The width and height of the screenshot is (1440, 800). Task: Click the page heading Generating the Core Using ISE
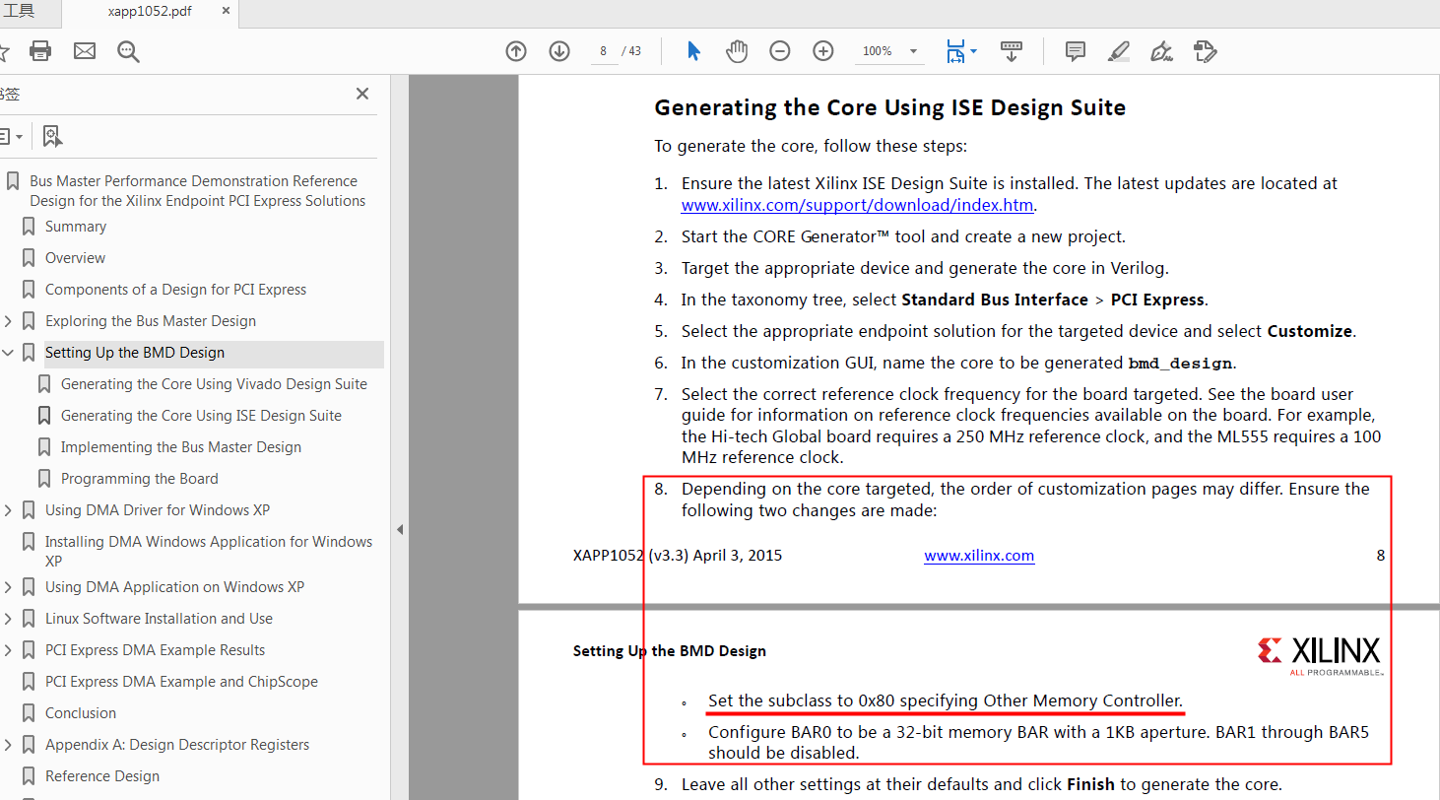click(x=889, y=107)
